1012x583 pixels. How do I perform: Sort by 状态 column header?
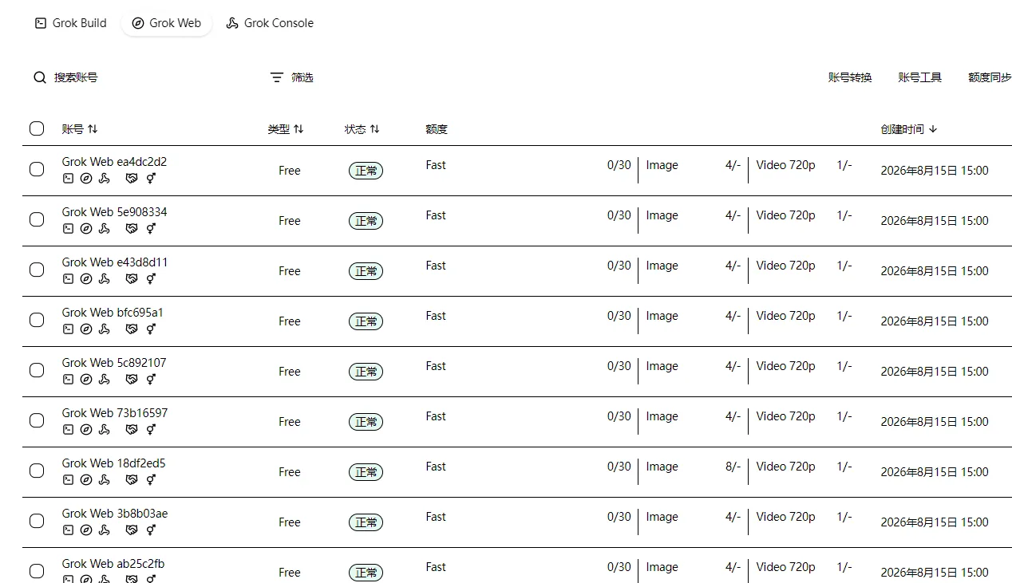tap(362, 129)
